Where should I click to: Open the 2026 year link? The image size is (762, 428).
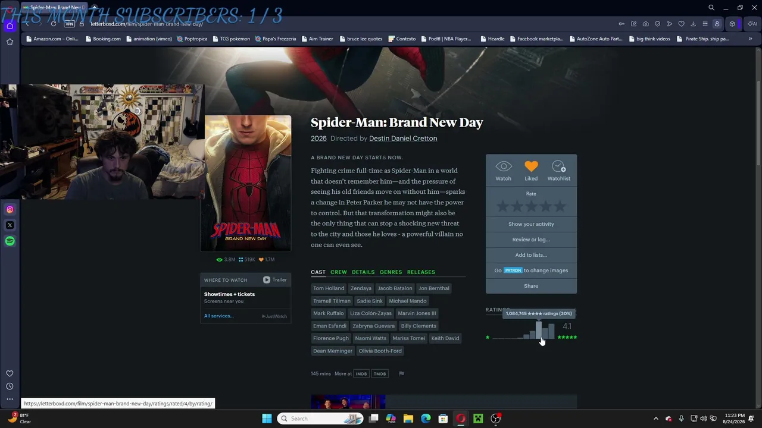tap(318, 139)
